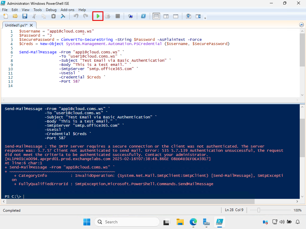Open the View menu
This screenshot has height=229, width=306.
coord(25,10)
